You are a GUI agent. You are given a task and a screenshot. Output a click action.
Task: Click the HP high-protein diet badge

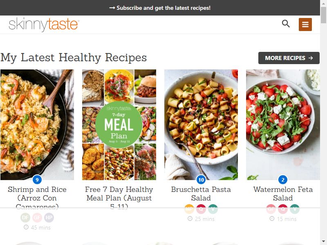(49, 218)
